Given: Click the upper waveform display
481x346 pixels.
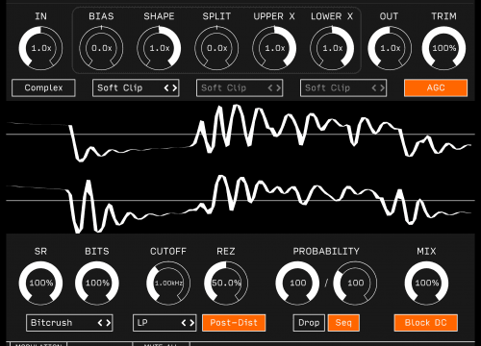Looking at the screenshot, I should pyautogui.click(x=240, y=134).
